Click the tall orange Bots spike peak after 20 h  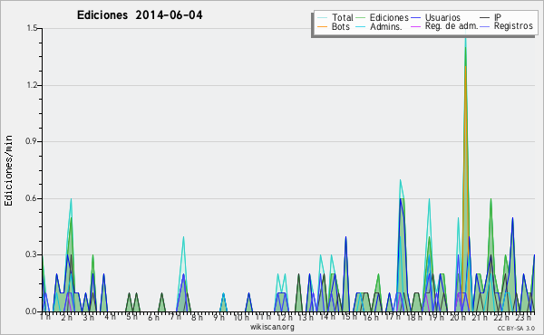pos(465,66)
